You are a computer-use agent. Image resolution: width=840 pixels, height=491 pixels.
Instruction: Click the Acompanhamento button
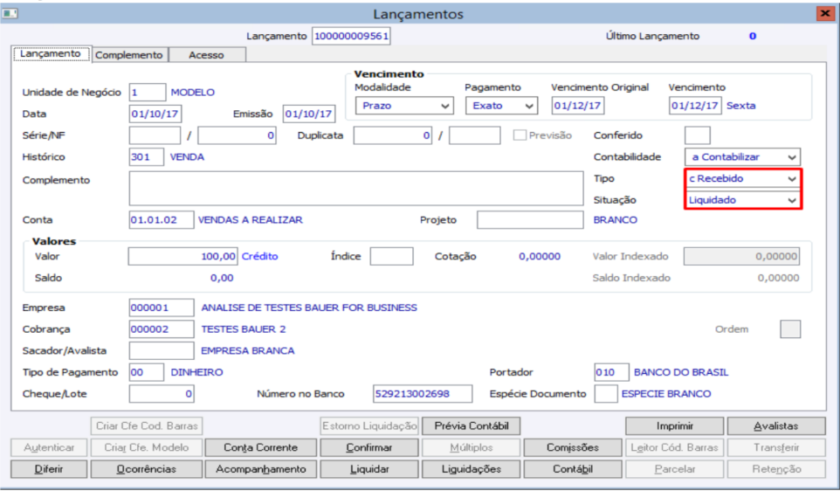coord(261,469)
